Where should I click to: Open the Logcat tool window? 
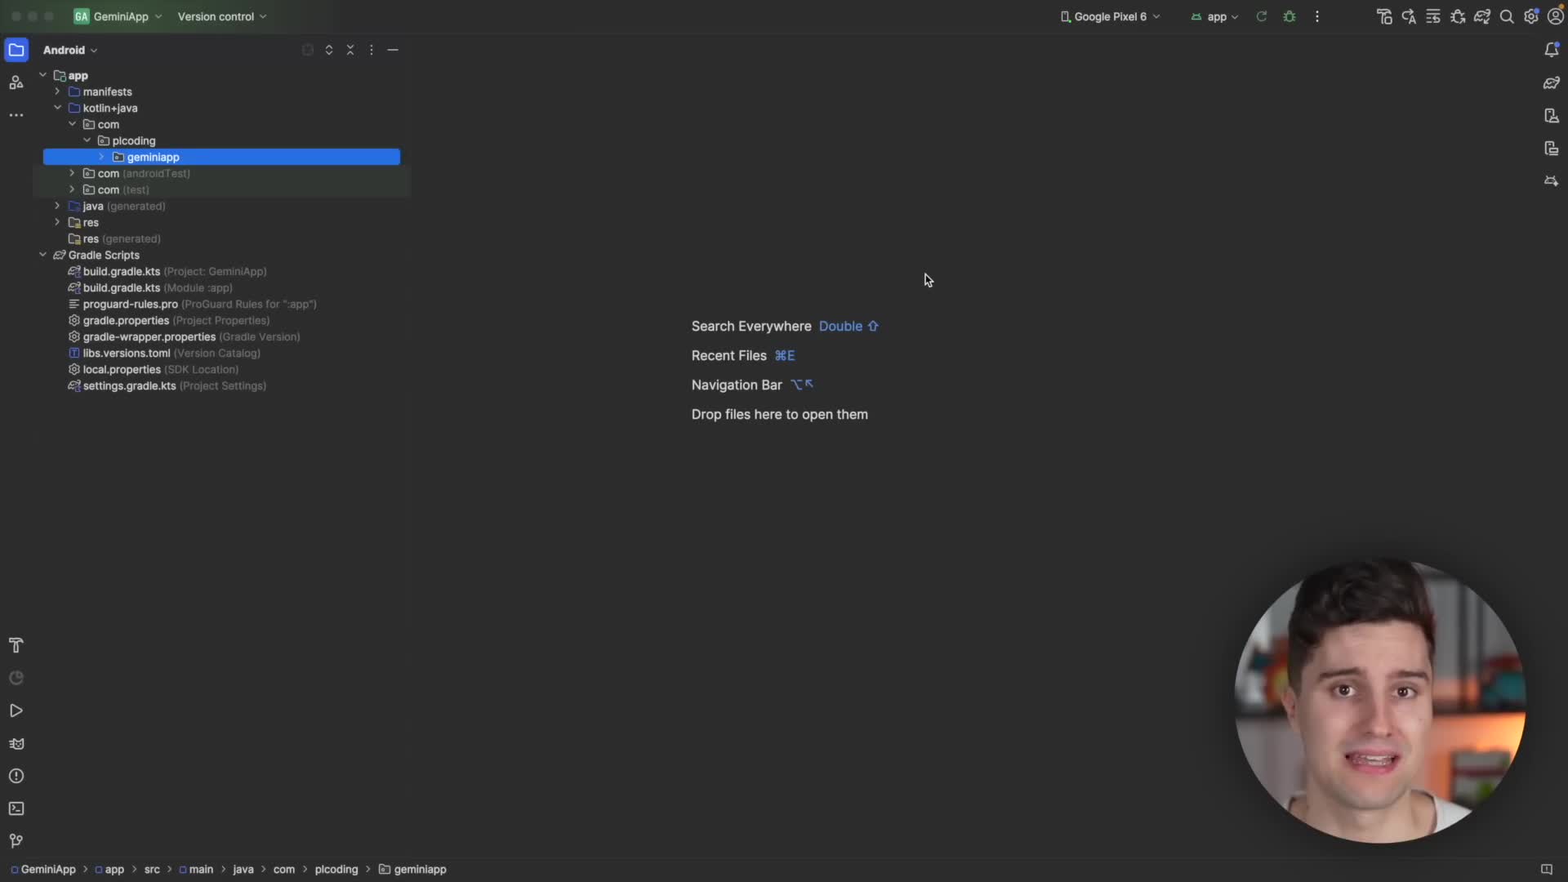(16, 743)
